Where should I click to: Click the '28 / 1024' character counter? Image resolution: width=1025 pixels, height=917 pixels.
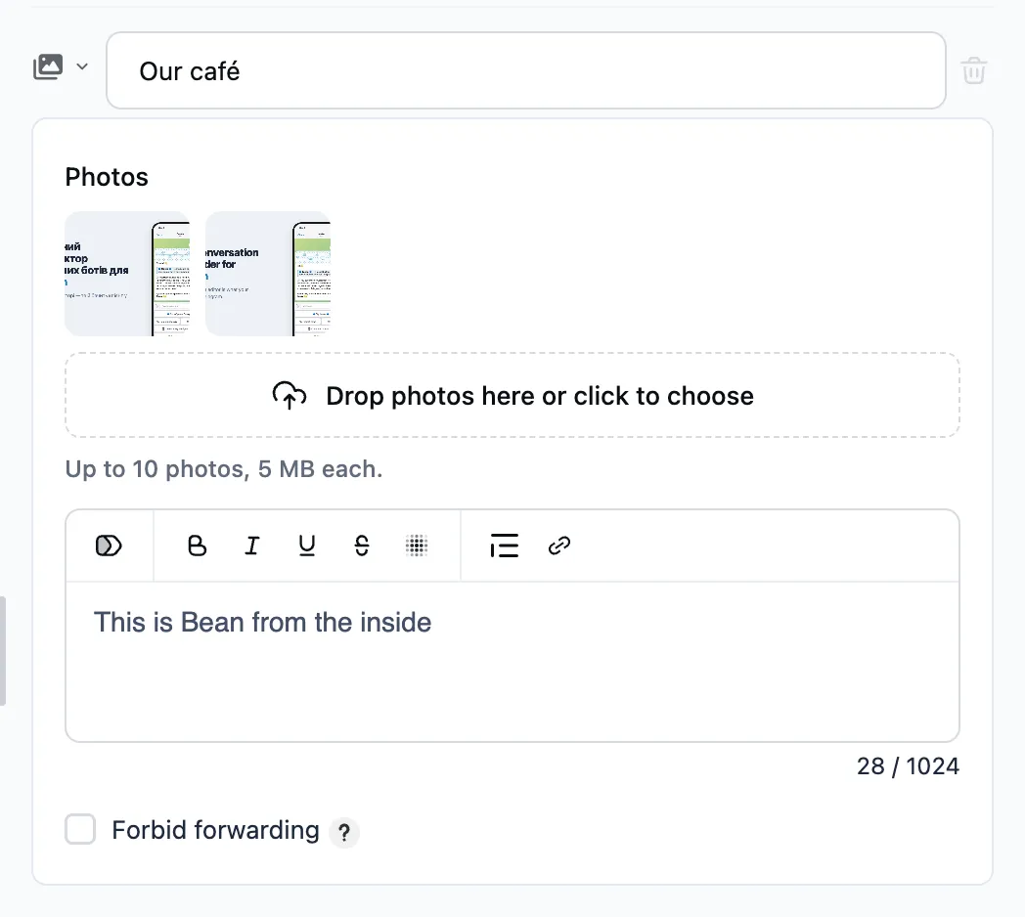tap(908, 766)
